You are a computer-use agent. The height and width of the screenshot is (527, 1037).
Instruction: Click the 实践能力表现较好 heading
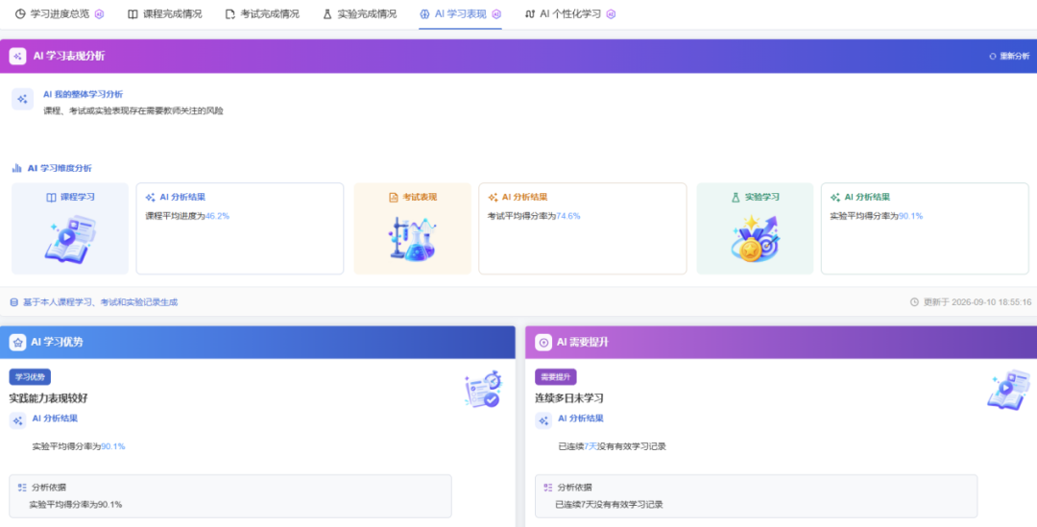48,398
